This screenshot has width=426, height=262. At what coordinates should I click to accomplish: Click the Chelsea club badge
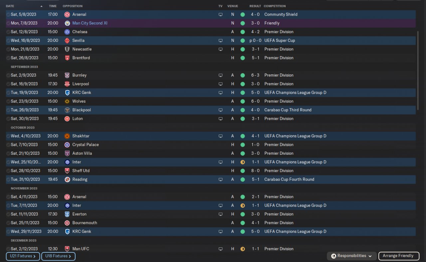67,32
